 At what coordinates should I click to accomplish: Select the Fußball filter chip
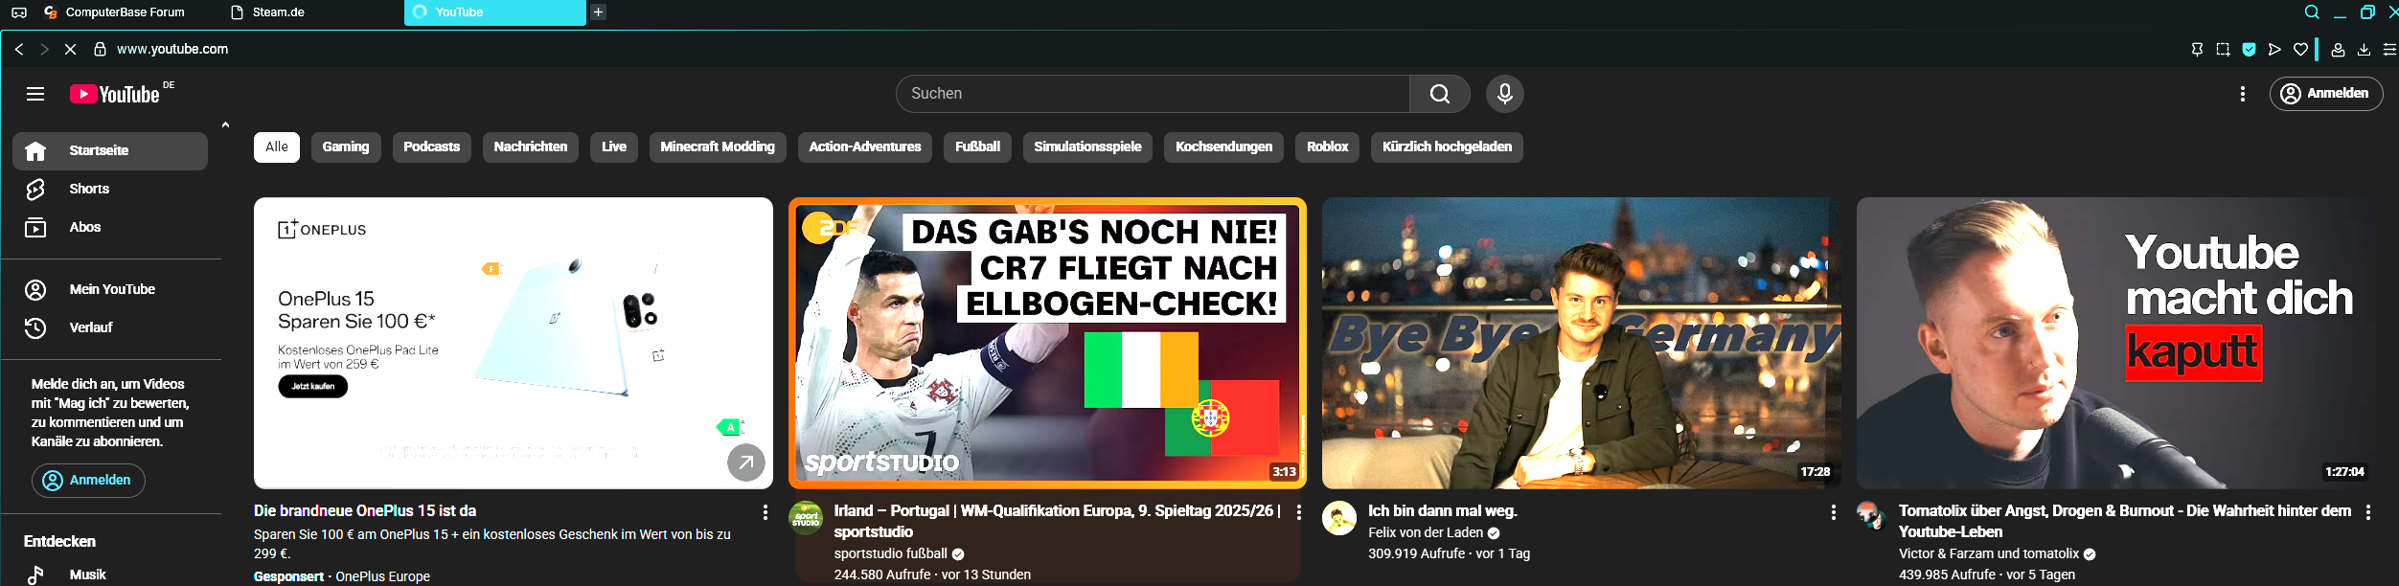click(977, 147)
